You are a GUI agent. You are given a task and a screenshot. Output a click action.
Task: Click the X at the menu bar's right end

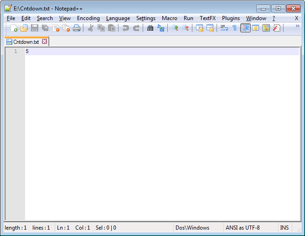pos(296,18)
